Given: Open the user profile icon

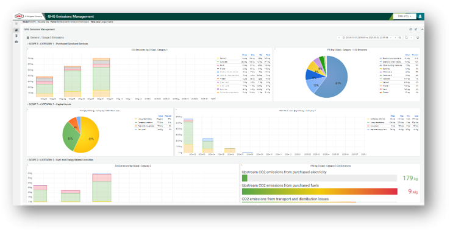Looking at the screenshot, I should pos(420,16).
